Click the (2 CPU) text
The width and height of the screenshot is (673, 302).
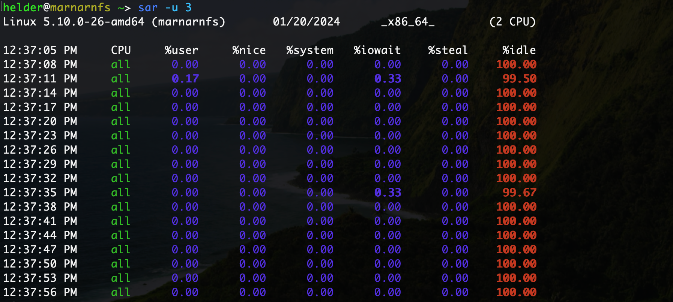click(x=512, y=22)
